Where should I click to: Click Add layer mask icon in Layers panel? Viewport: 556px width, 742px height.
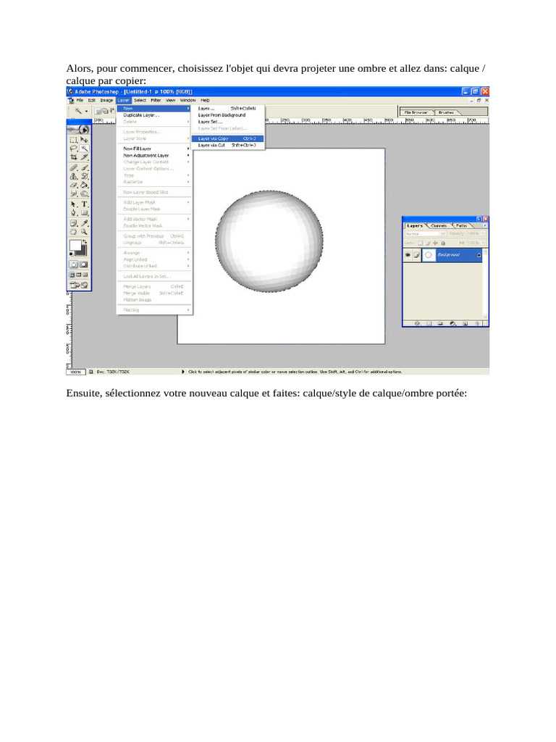pos(429,323)
